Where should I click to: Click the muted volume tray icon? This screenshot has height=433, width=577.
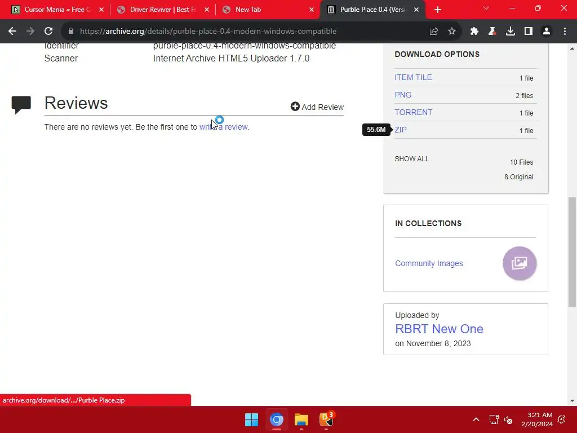(x=508, y=419)
